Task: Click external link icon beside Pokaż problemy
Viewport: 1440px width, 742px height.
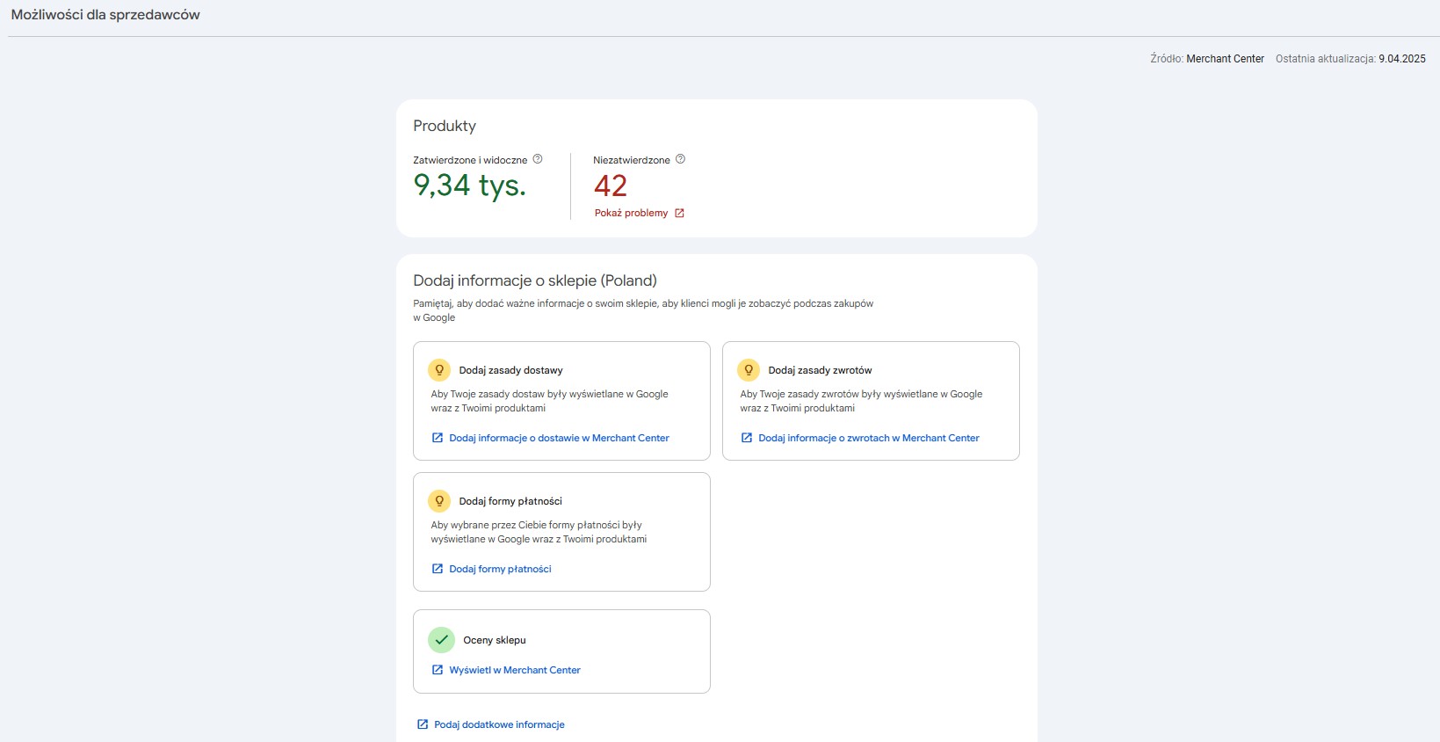Action: click(x=679, y=213)
